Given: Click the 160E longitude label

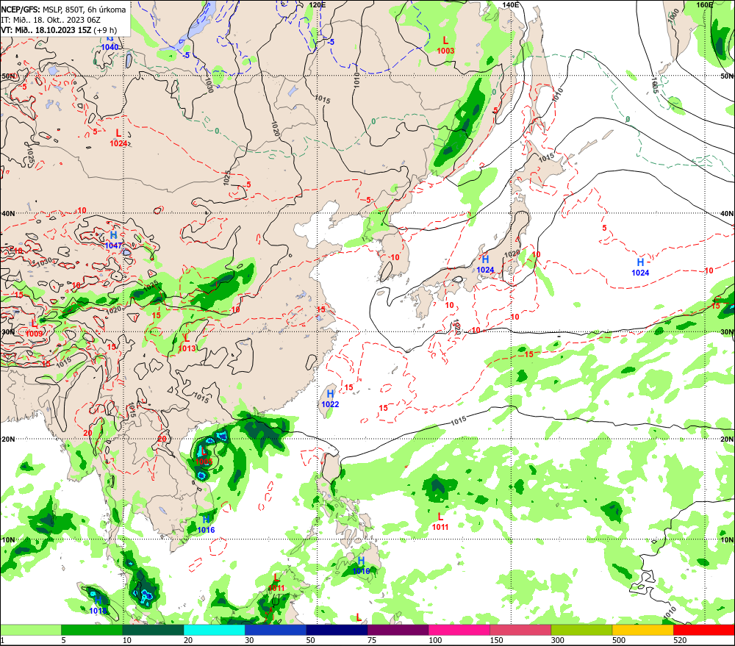Looking at the screenshot, I should (x=704, y=4).
